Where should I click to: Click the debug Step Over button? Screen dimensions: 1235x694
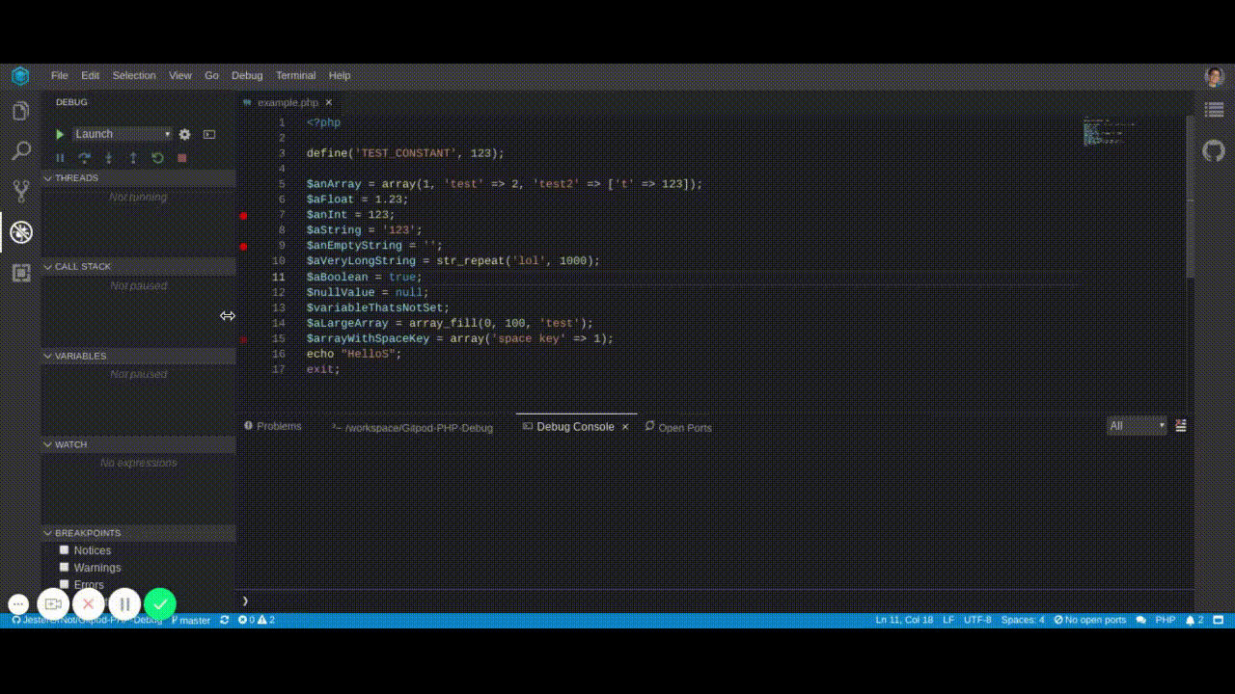(84, 158)
